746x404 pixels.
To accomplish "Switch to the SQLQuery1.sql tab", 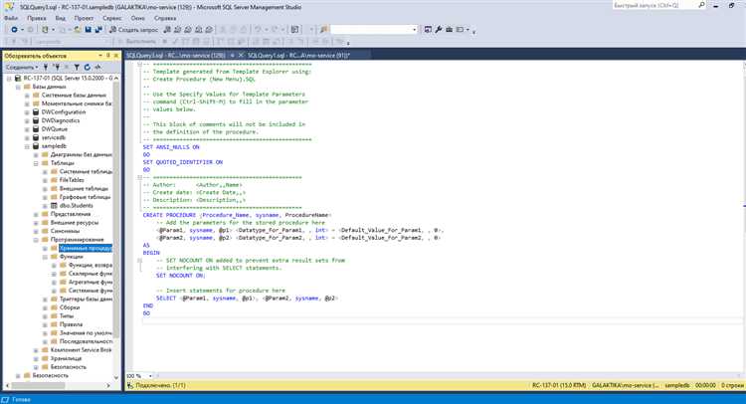I will click(298, 55).
